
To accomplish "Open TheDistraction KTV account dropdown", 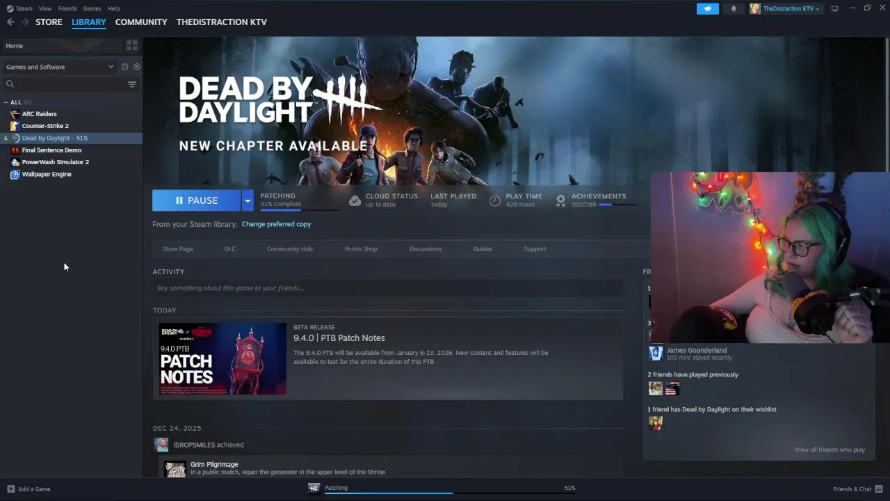I will tap(786, 8).
